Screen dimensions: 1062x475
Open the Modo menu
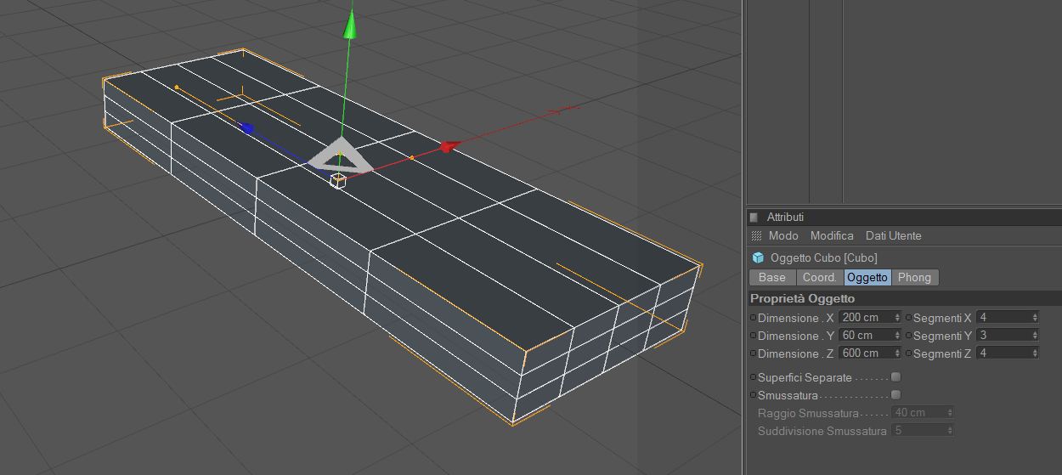pos(783,235)
